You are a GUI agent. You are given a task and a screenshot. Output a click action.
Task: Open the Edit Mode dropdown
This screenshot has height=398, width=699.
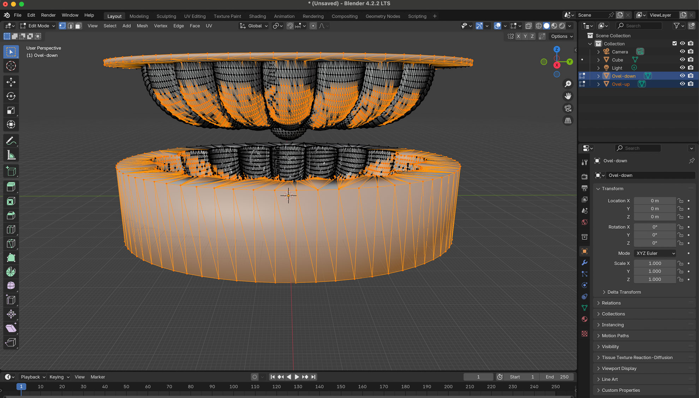coord(38,26)
